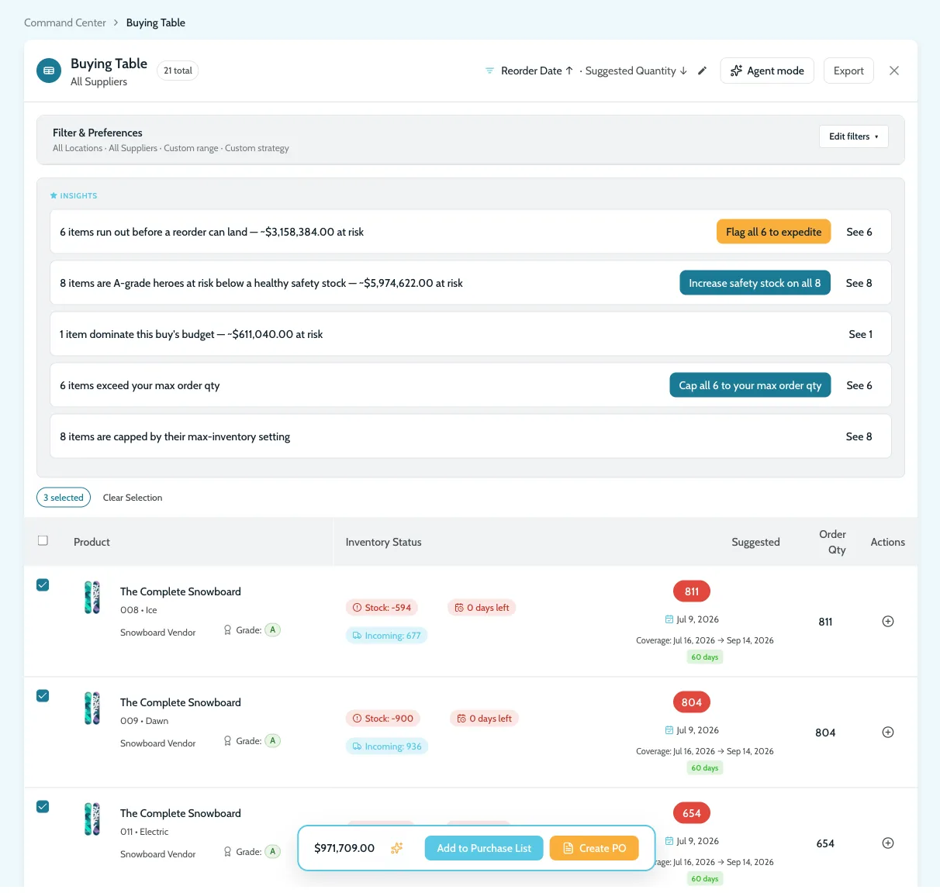This screenshot has width=940, height=893.
Task: Close the Buying Table panel
Action: [894, 71]
